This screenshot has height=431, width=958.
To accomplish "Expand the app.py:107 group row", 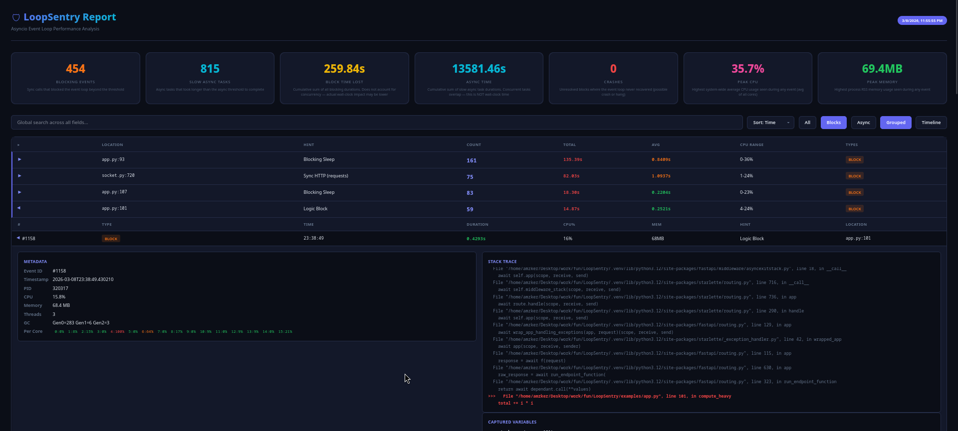I will click(19, 192).
